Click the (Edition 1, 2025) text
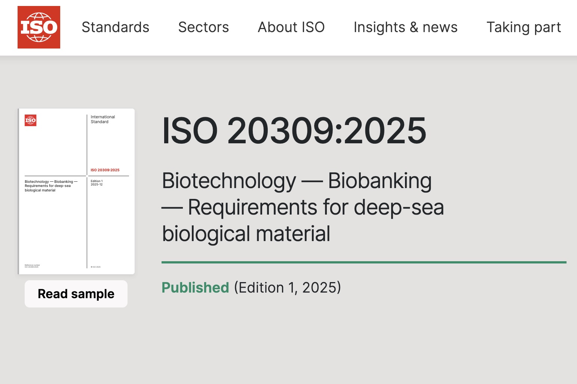Image resolution: width=577 pixels, height=384 pixels. [x=288, y=288]
